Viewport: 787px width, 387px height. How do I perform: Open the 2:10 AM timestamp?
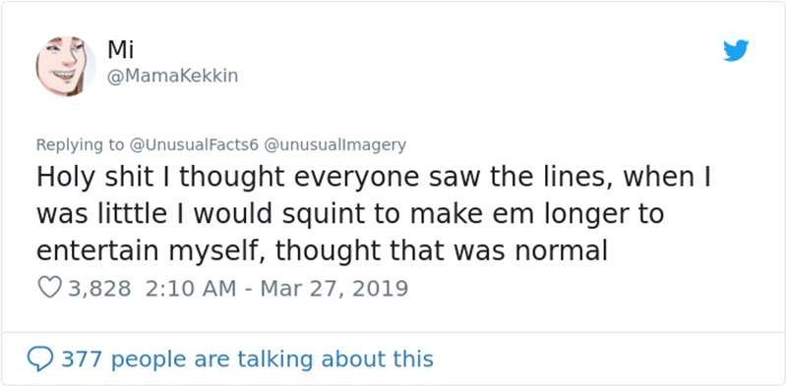(191, 289)
